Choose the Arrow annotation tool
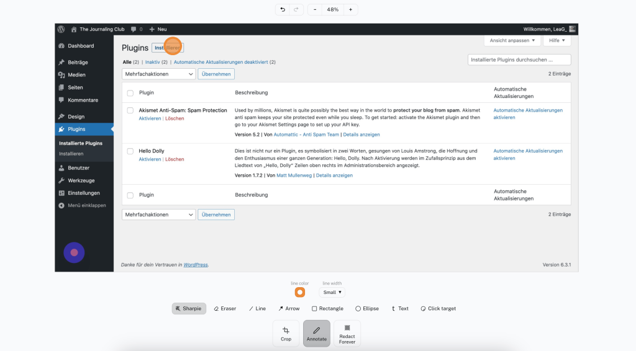The image size is (636, 351). pyautogui.click(x=289, y=308)
